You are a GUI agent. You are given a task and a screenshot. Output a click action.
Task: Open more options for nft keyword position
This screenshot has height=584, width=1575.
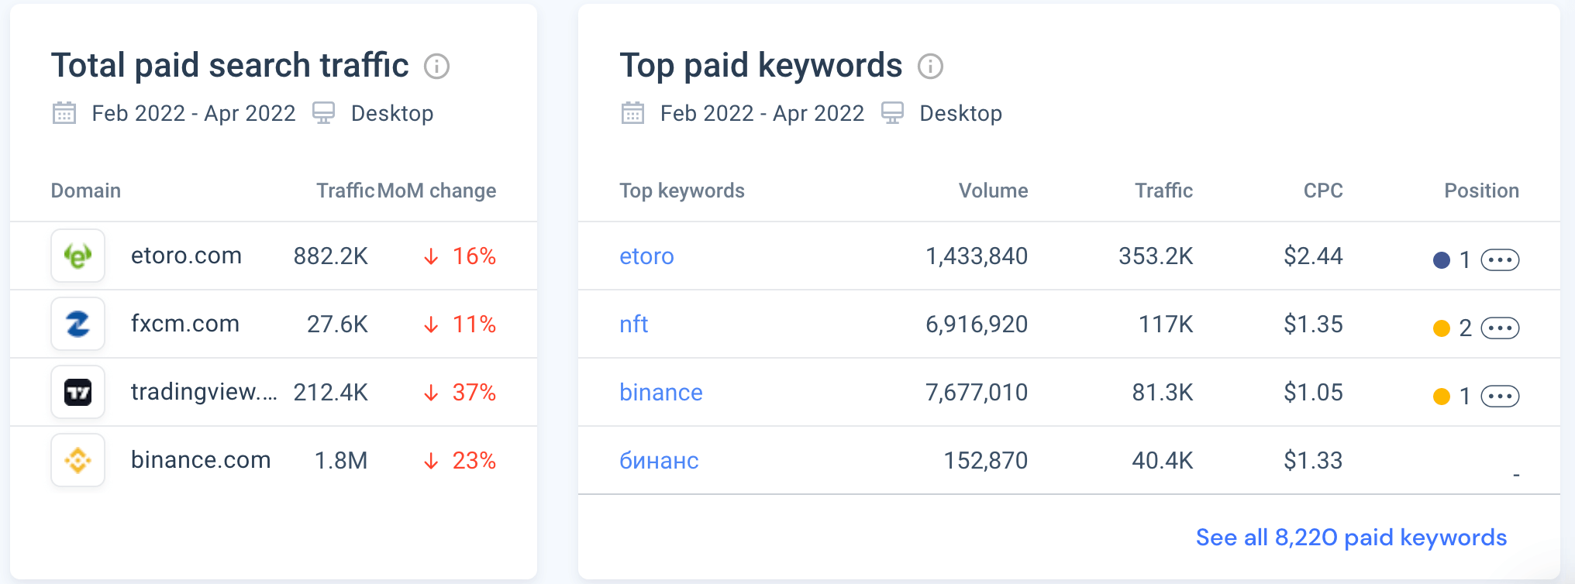click(x=1500, y=328)
